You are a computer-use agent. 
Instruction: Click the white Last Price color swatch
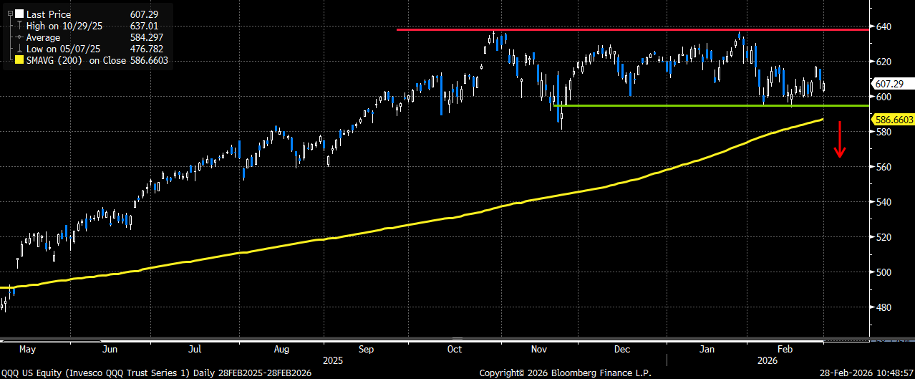[x=19, y=14]
